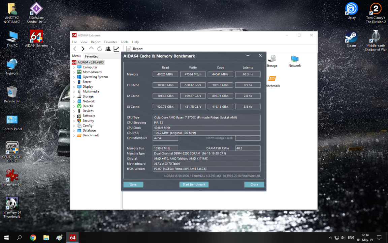This screenshot has width=388, height=243.
Task: Open Google Chrome from the taskbar
Action: 33,238
